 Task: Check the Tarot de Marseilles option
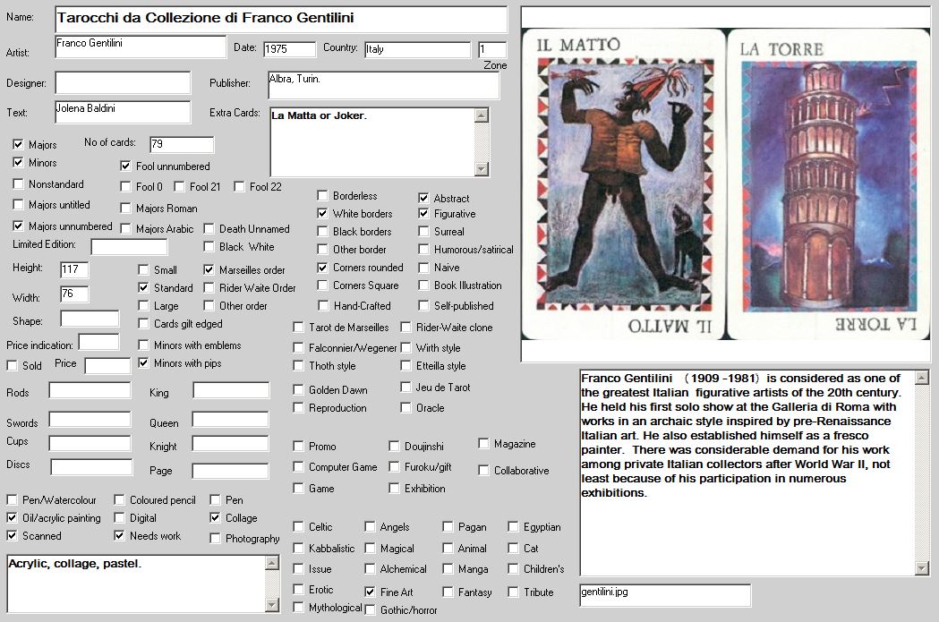299,328
